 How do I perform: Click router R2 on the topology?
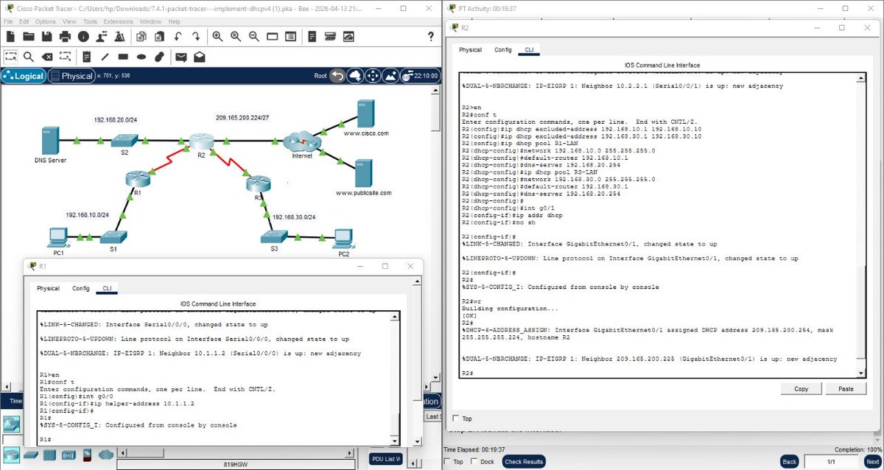200,141
